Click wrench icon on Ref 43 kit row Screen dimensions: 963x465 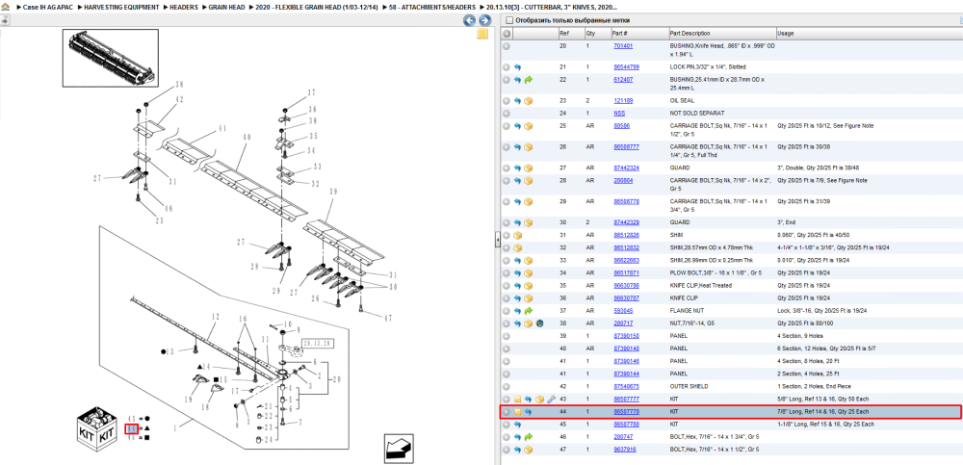[x=550, y=400]
